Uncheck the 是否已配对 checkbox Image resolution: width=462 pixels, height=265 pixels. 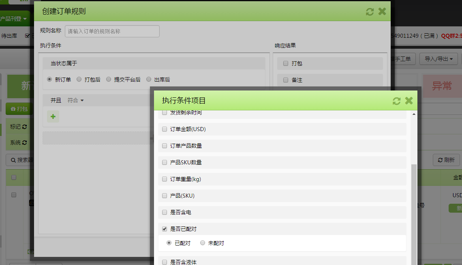coord(165,229)
